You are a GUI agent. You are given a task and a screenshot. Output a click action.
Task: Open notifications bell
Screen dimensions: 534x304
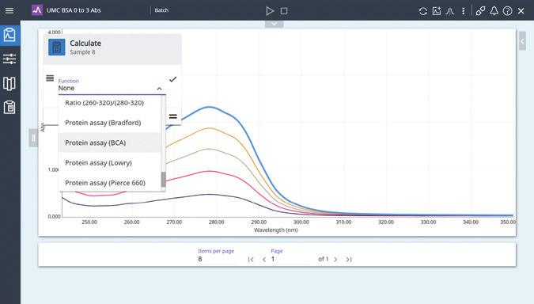tap(494, 11)
